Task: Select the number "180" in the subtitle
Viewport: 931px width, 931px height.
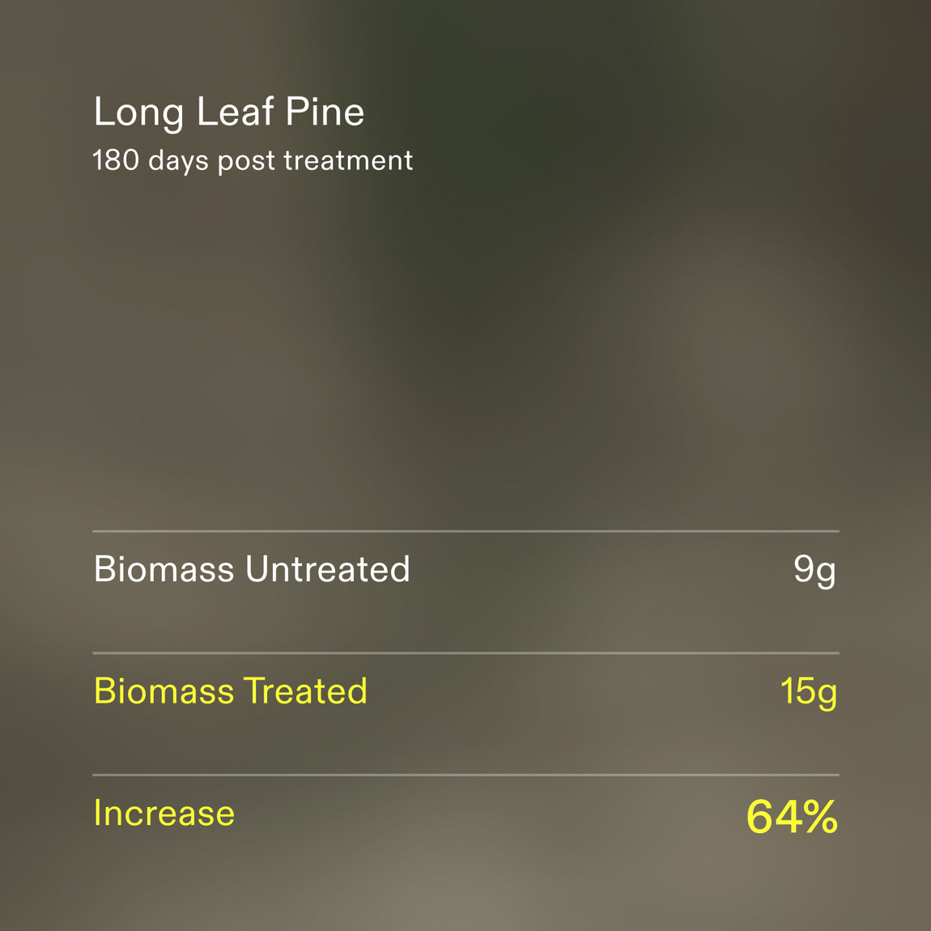Action: click(x=116, y=160)
